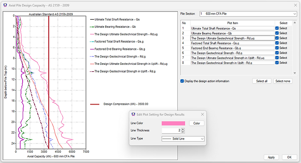The image size is (301, 163).
Task: Open the Pile Section dropdown
Action: [x=295, y=14]
